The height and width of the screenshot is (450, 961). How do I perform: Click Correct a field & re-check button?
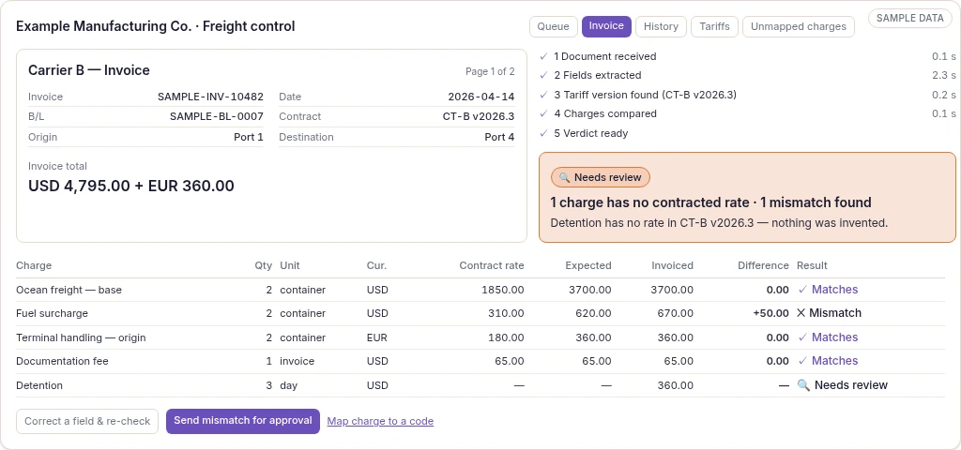(87, 421)
